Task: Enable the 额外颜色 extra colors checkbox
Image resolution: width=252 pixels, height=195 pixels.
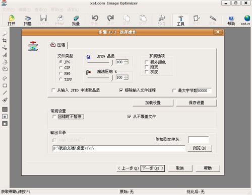Action: (x=147, y=62)
